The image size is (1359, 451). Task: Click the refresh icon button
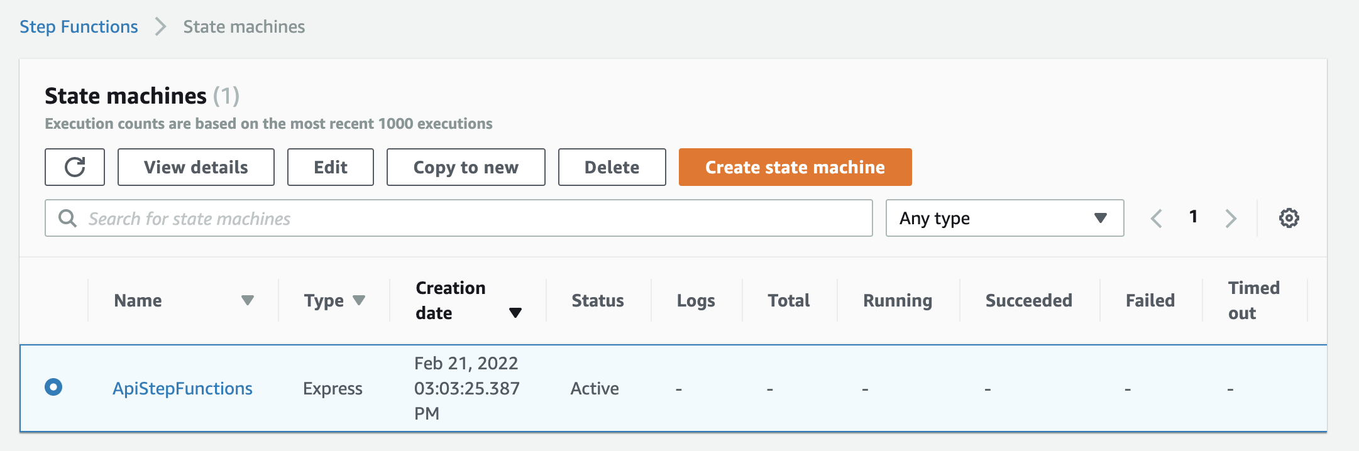click(75, 167)
